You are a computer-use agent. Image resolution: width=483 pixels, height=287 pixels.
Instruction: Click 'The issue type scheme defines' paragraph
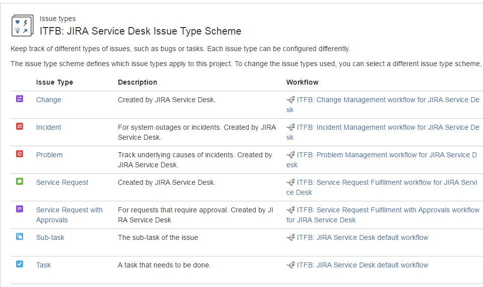246,64
